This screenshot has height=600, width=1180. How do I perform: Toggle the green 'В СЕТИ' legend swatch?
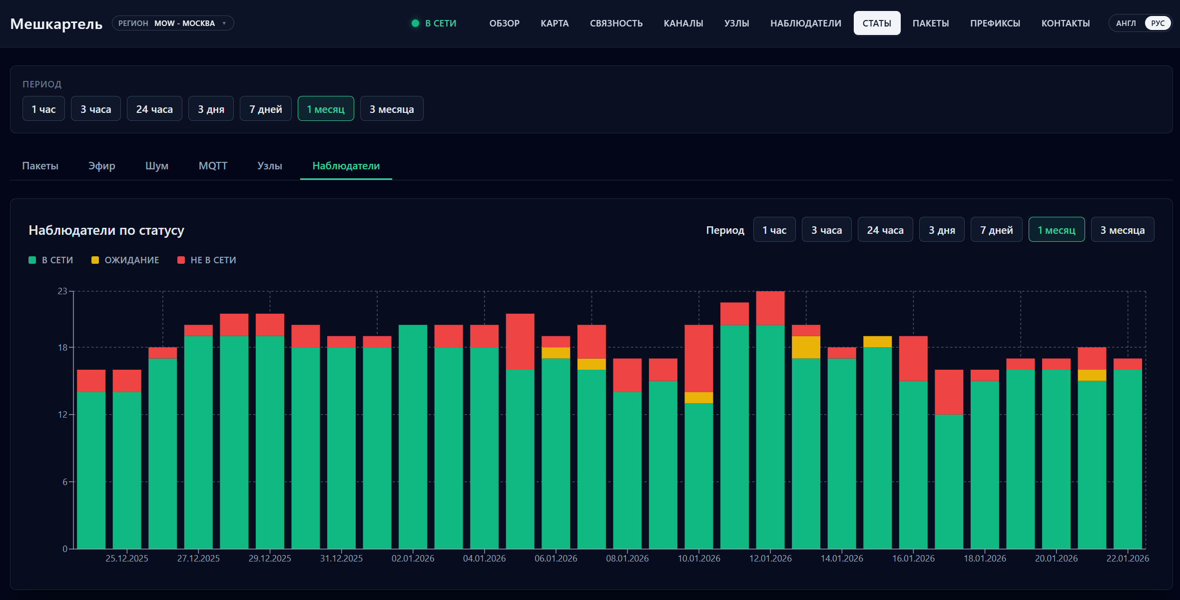[x=32, y=260]
